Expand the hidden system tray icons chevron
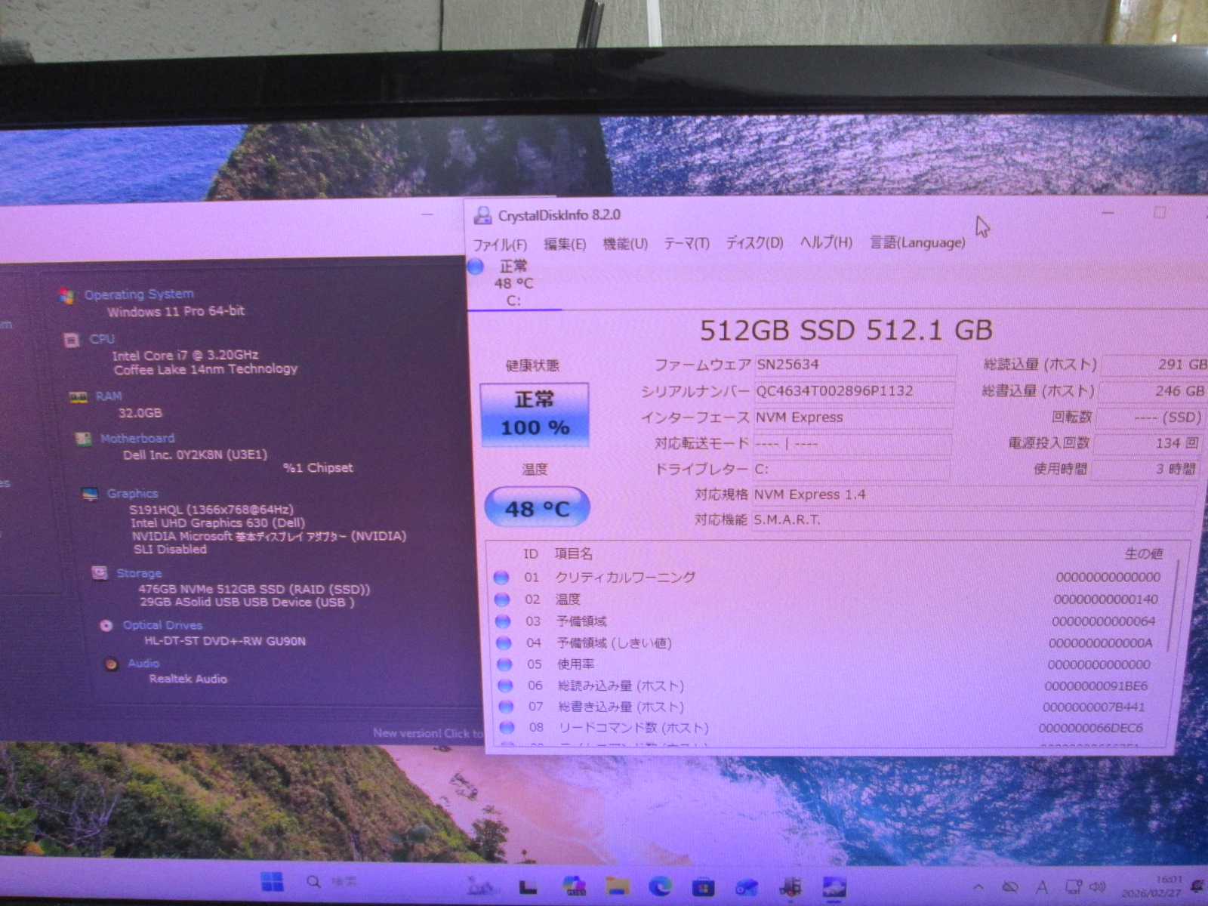Viewport: 1208px width, 906px height. click(x=978, y=887)
